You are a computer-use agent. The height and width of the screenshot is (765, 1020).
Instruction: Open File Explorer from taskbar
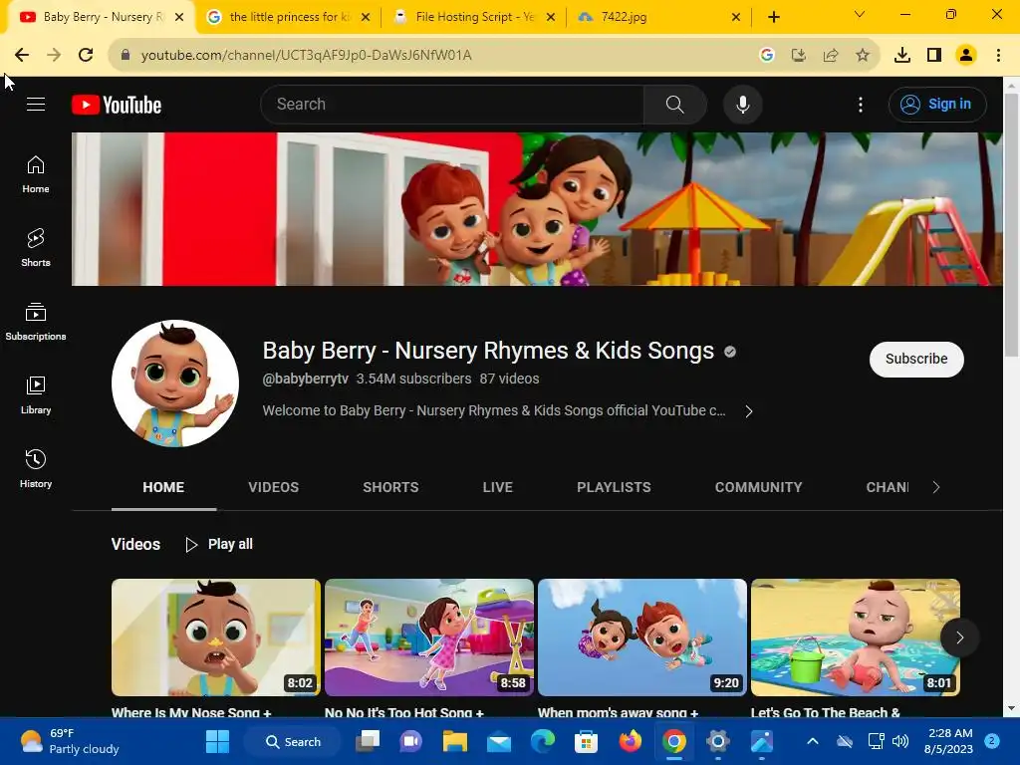(455, 741)
